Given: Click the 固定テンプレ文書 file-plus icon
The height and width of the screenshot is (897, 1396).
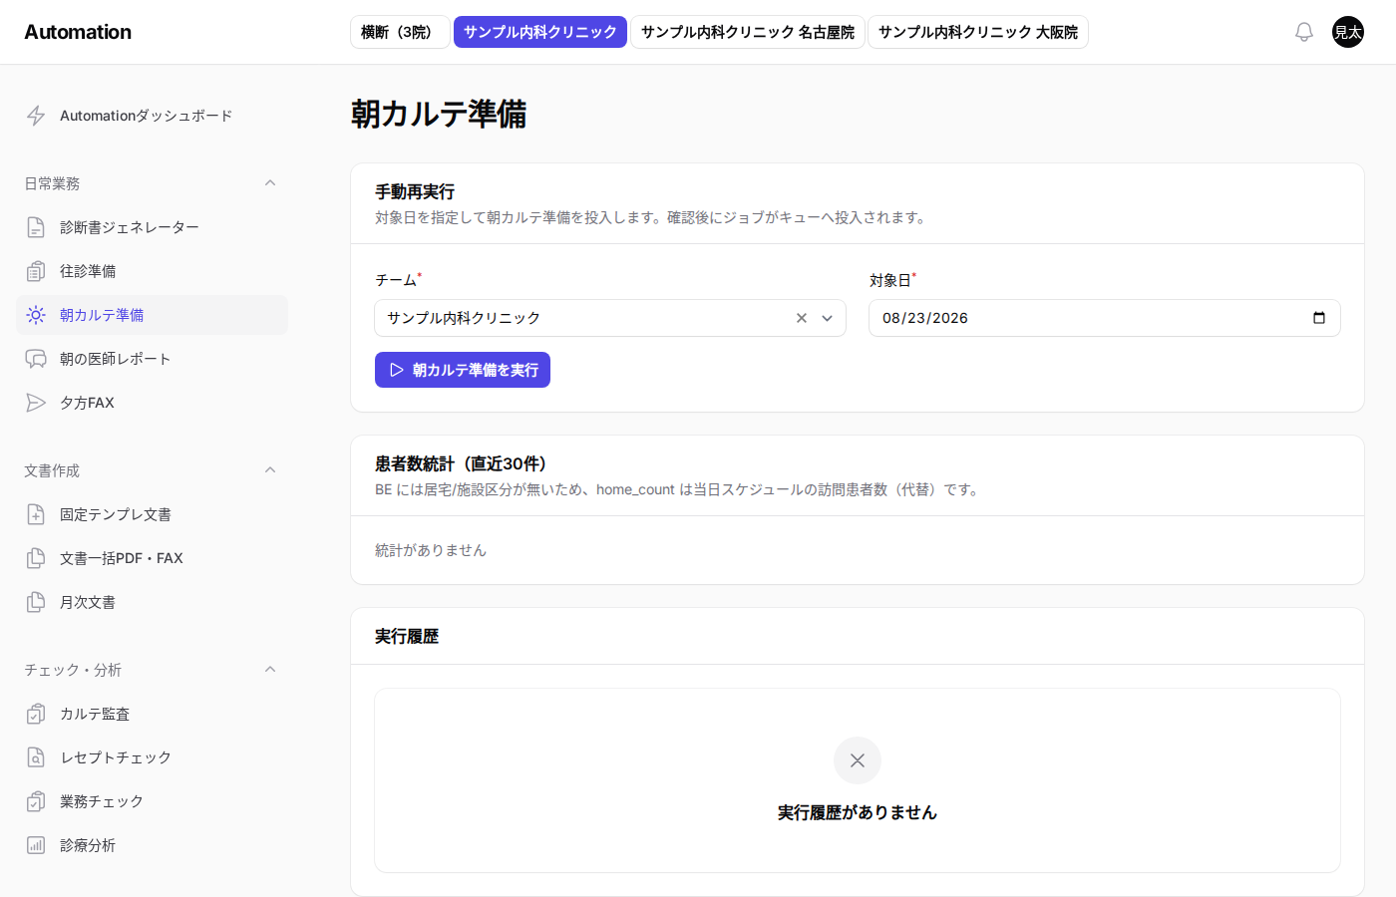Looking at the screenshot, I should [36, 514].
